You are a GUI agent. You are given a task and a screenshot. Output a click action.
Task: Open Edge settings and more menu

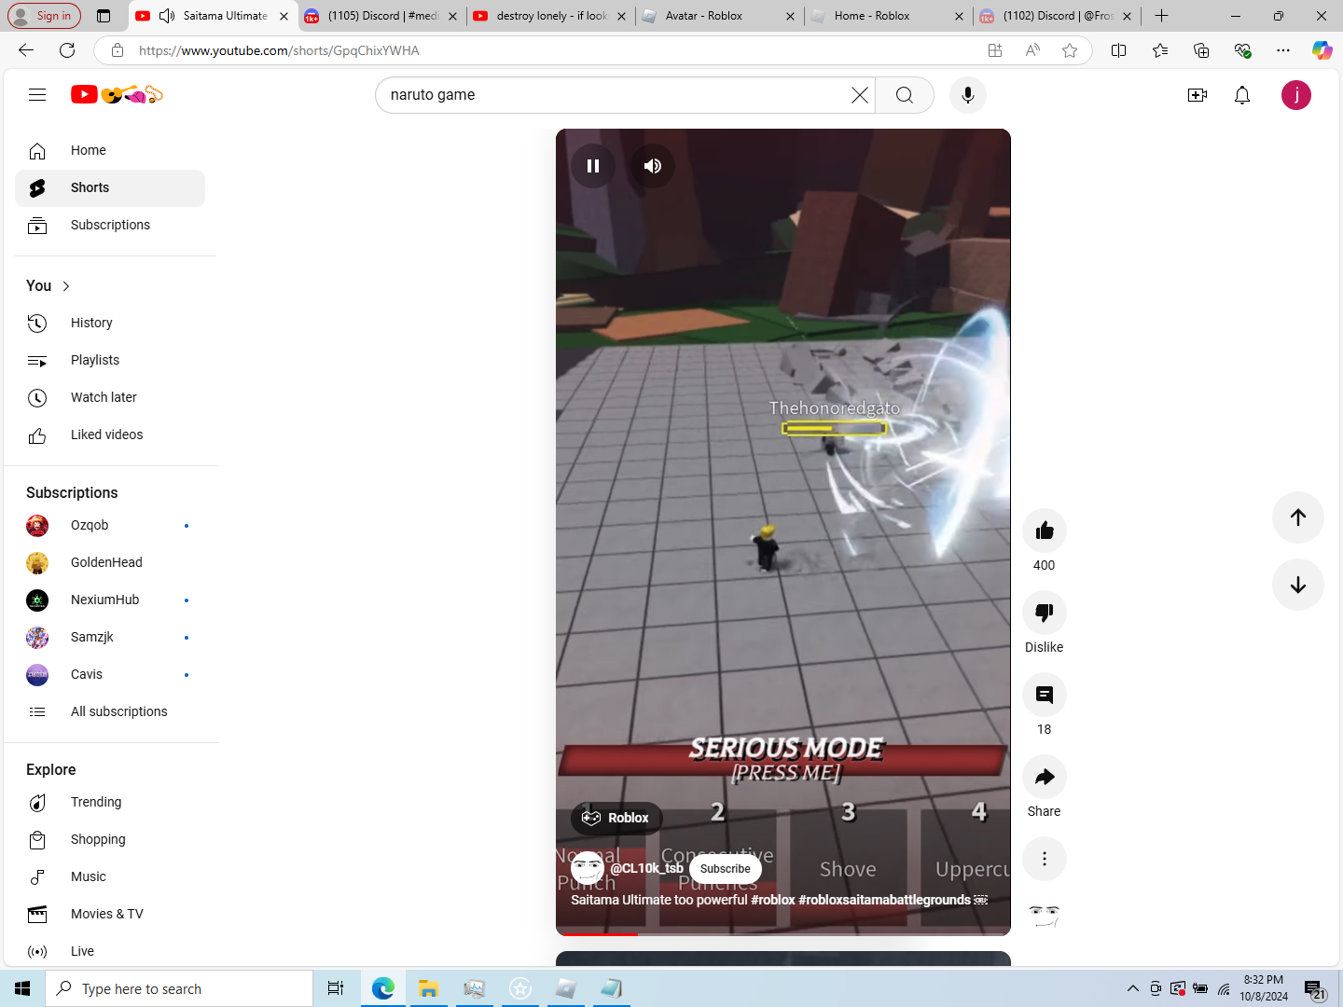tap(1283, 50)
